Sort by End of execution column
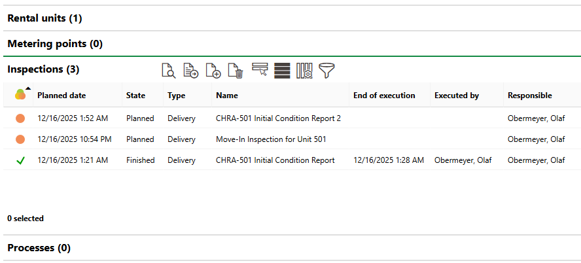 click(384, 96)
